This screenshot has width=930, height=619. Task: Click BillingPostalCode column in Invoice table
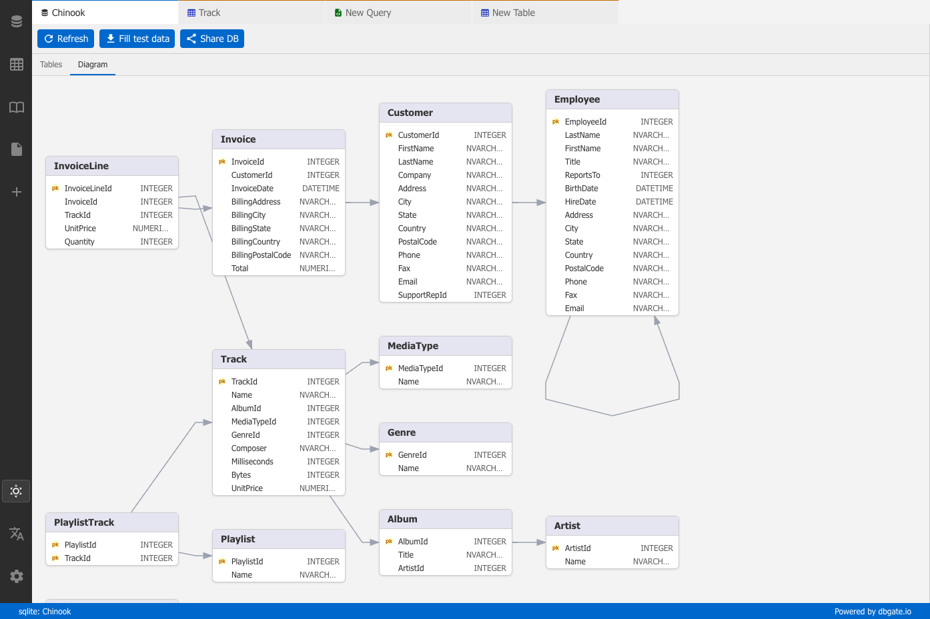[x=279, y=255]
